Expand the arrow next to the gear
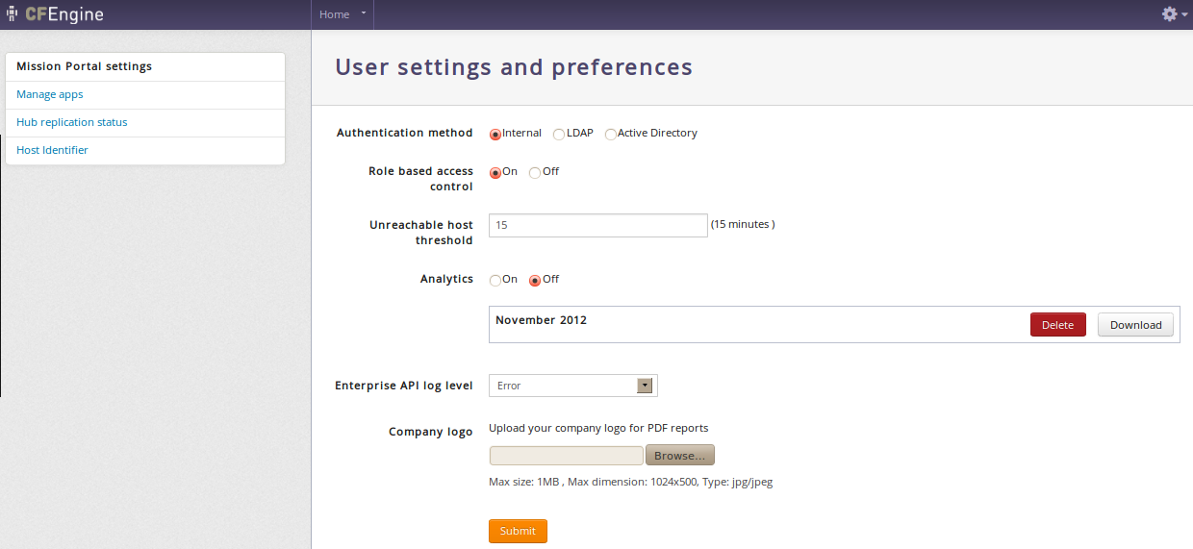 [1185, 15]
